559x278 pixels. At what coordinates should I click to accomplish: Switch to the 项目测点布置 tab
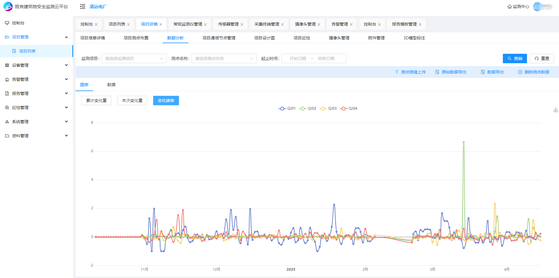136,38
